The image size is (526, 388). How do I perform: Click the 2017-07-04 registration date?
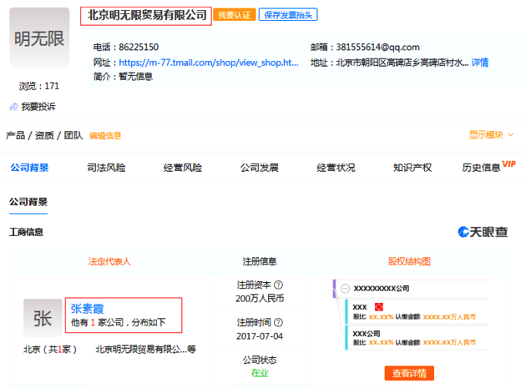tap(260, 336)
